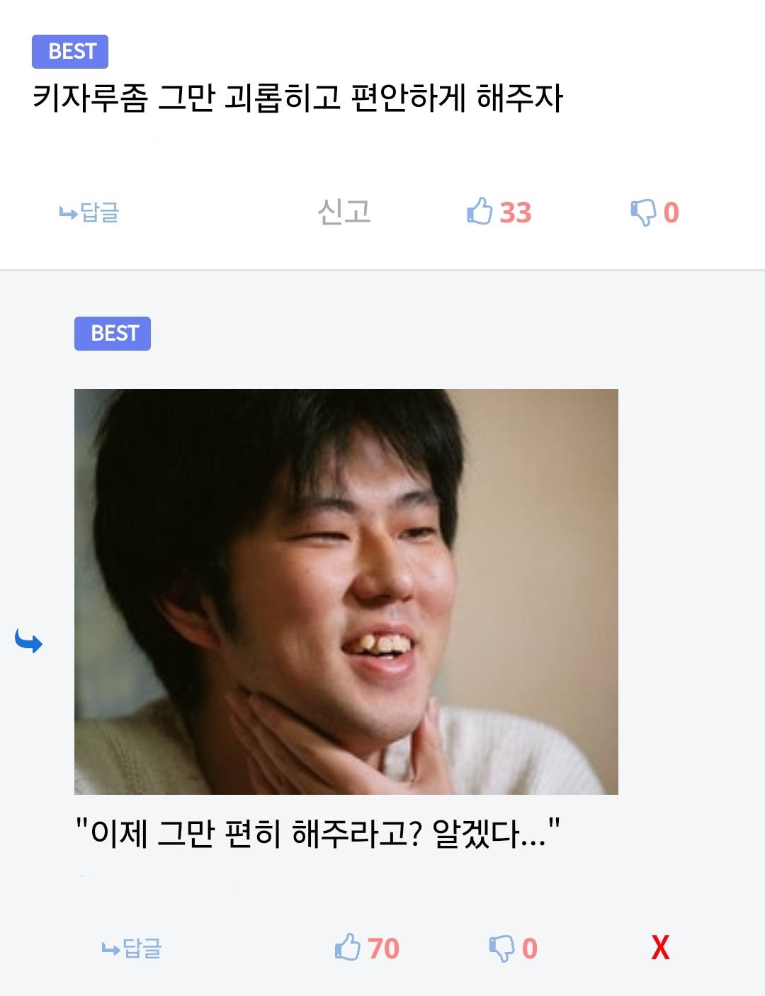Open 답글 reply on the top comment
This screenshot has height=996, width=765.
click(x=89, y=212)
